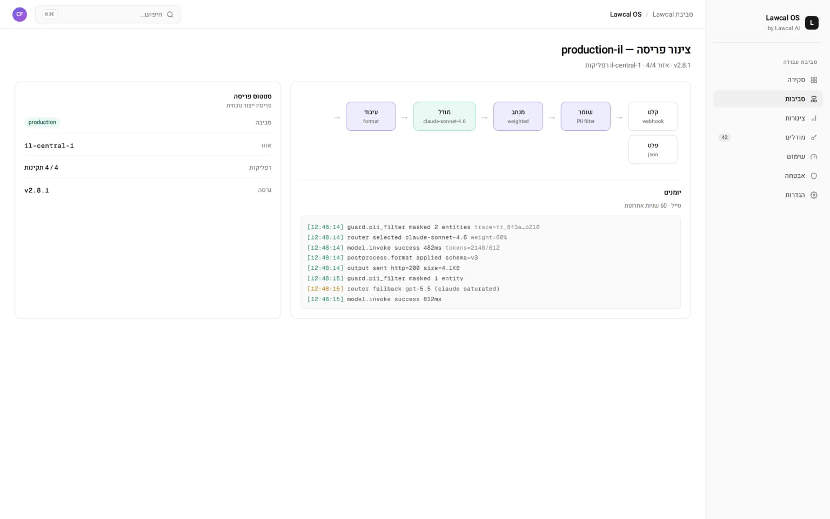
Task: Click the יומנים logs heading
Action: click(x=672, y=192)
